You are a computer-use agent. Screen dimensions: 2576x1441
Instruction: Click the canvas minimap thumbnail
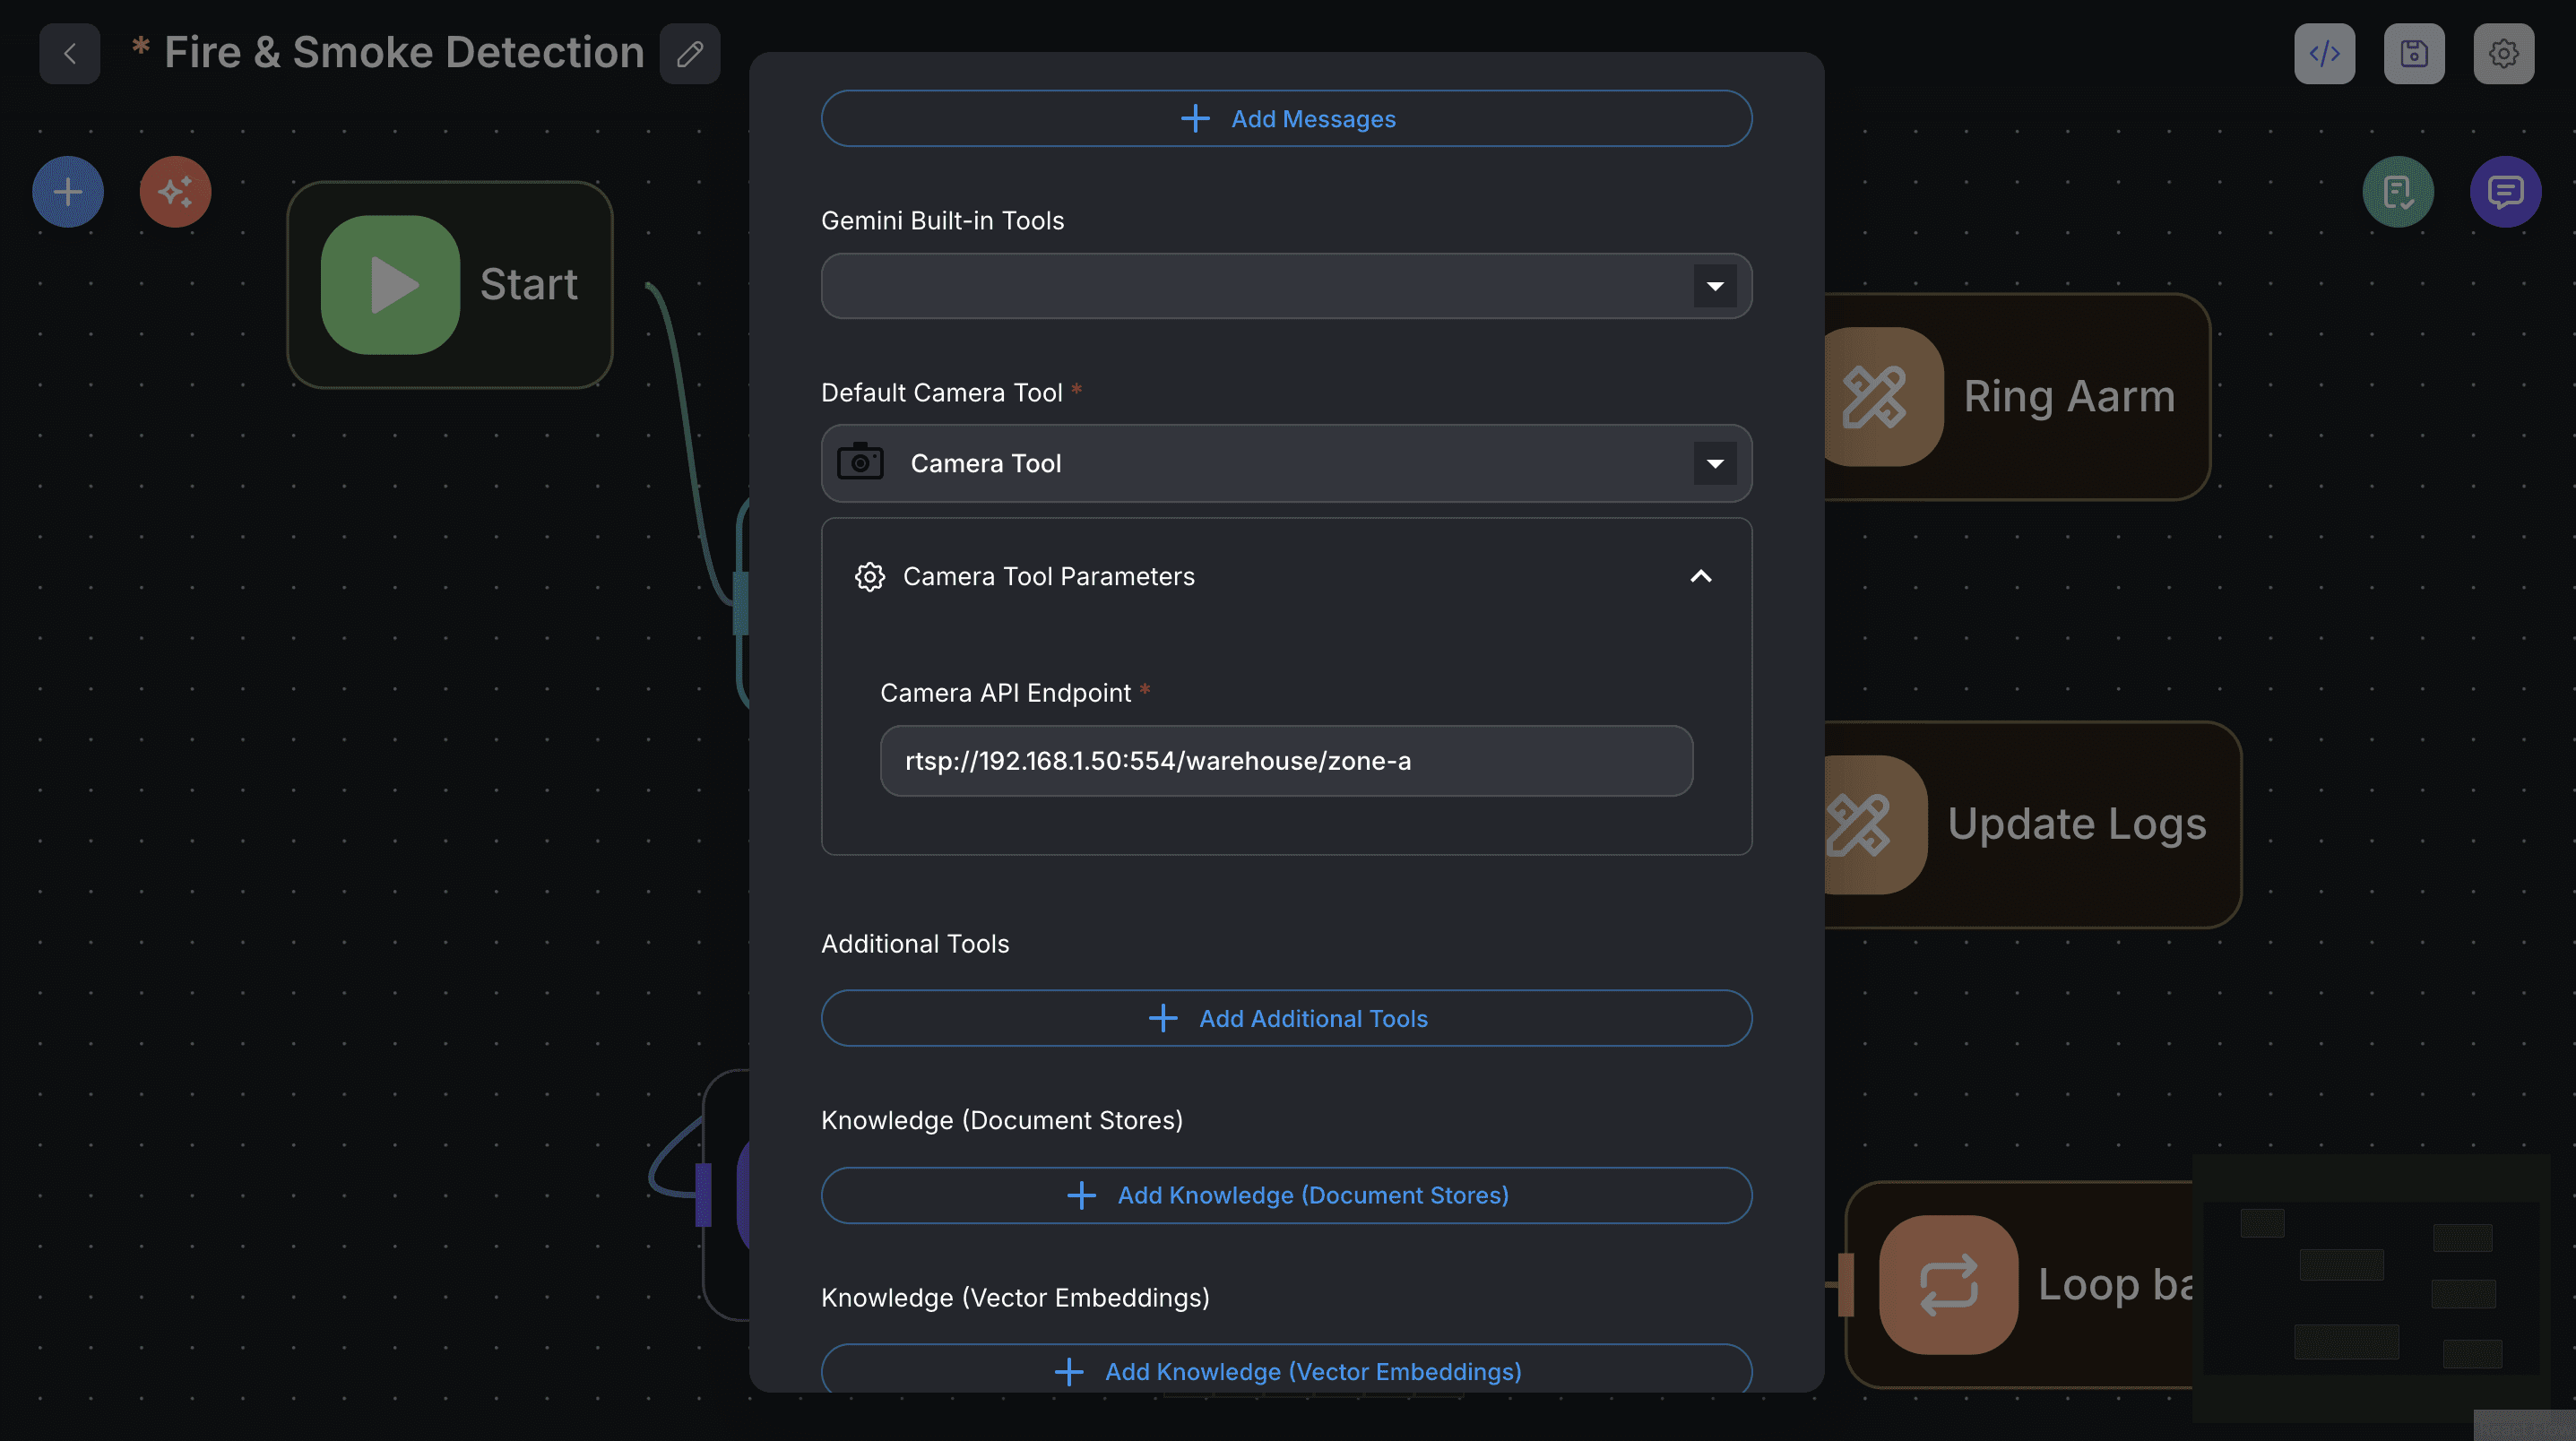[x=2370, y=1288]
